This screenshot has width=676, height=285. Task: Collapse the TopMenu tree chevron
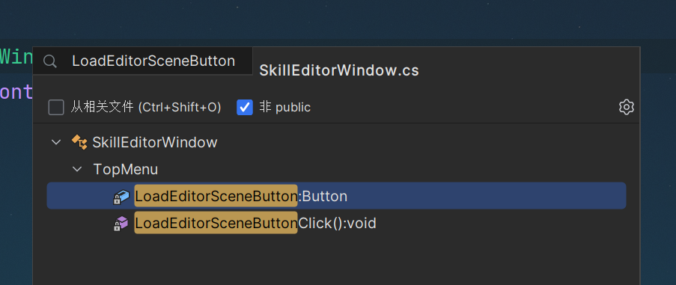pyautogui.click(x=77, y=169)
